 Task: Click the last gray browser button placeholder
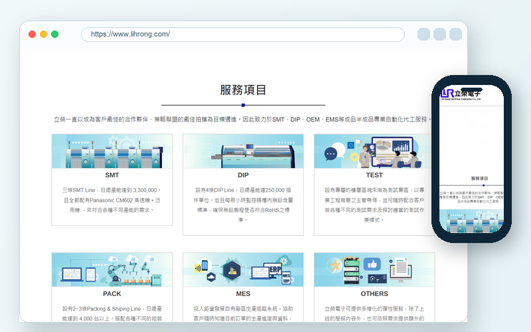coord(455,35)
